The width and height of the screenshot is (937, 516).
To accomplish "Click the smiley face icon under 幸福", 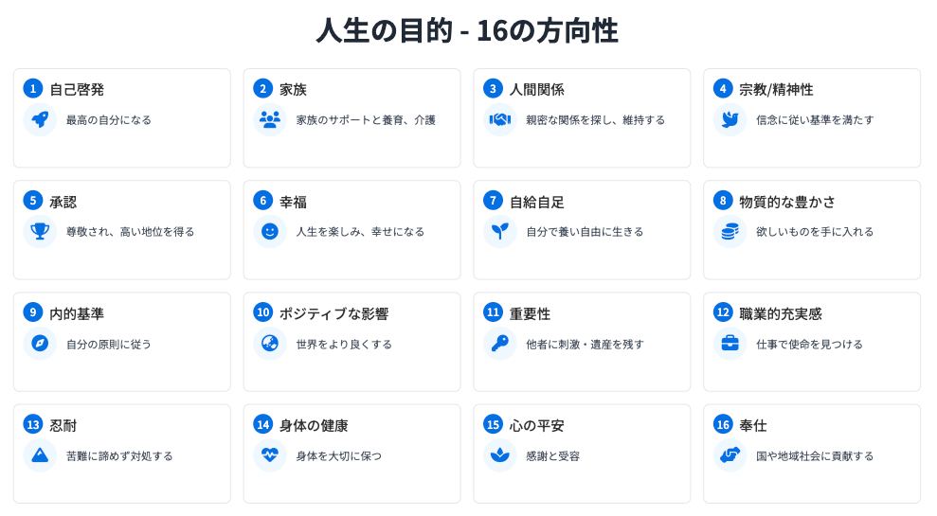I will click(x=270, y=232).
